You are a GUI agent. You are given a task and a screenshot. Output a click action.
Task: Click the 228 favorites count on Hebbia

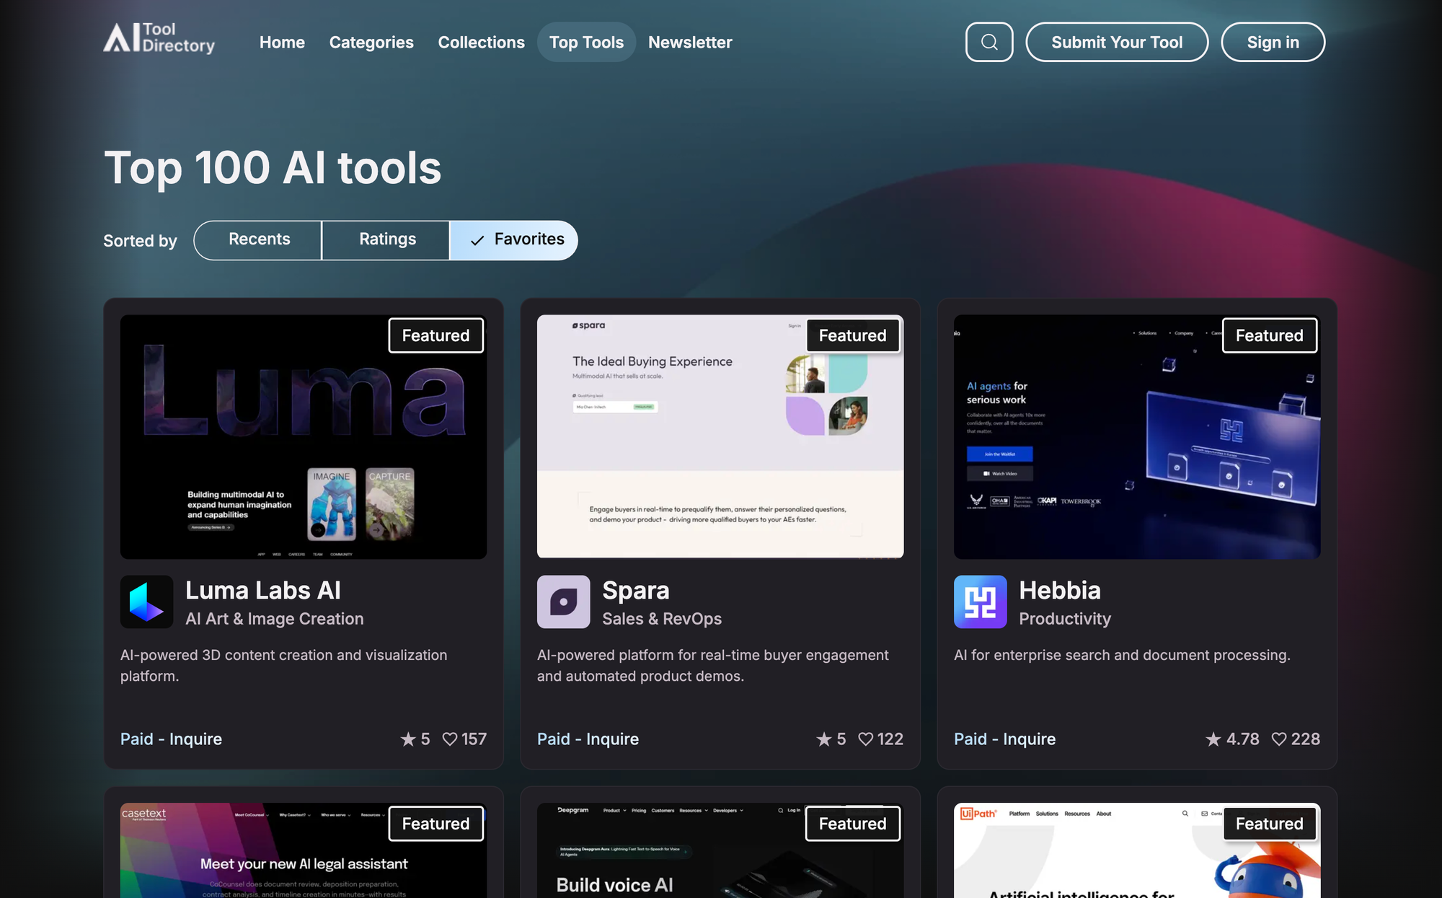coord(1306,739)
